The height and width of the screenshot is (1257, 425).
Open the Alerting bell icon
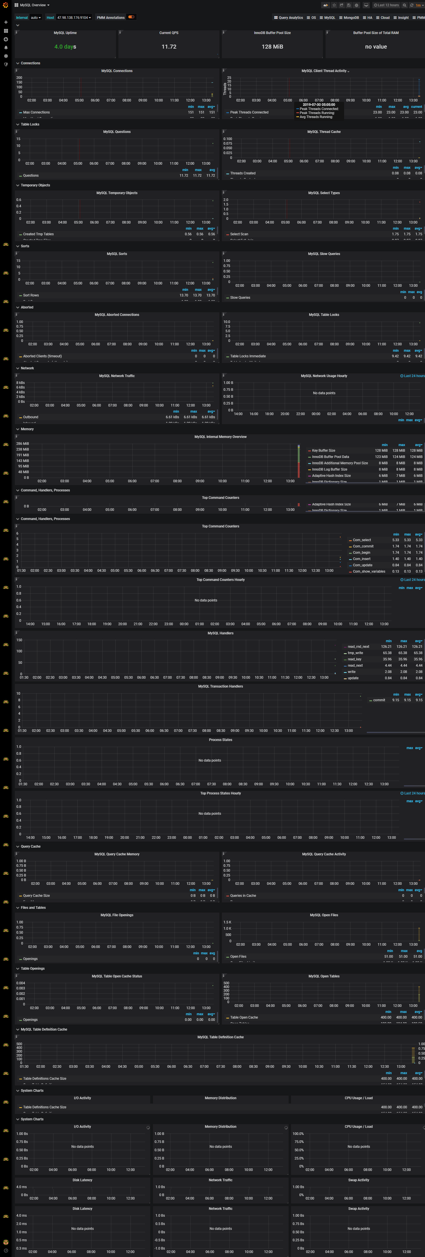pyautogui.click(x=6, y=47)
